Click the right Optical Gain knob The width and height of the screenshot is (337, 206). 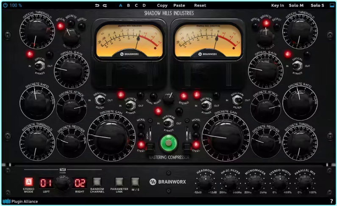pos(266,71)
